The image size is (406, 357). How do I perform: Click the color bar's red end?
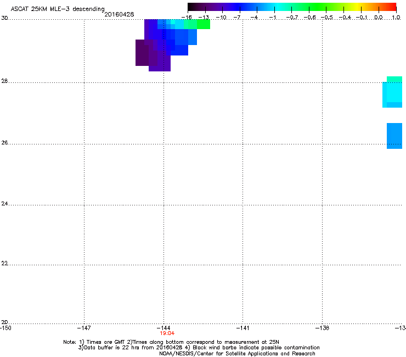pyautogui.click(x=391, y=7)
